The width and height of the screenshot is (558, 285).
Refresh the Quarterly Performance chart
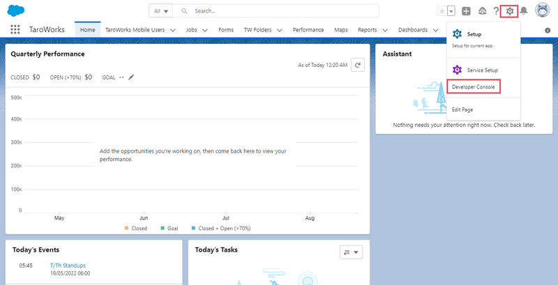tap(358, 65)
